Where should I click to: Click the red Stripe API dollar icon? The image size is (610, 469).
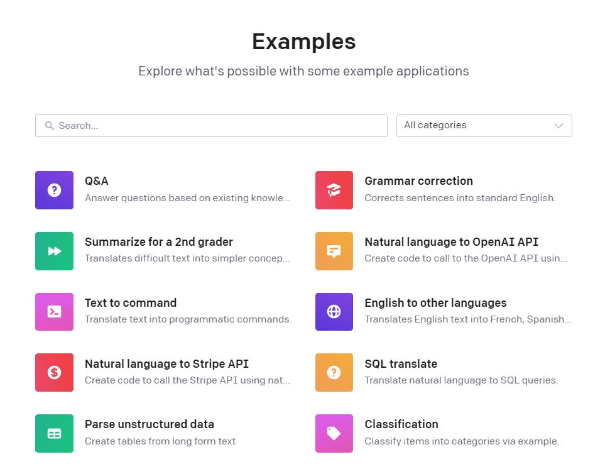(x=54, y=373)
